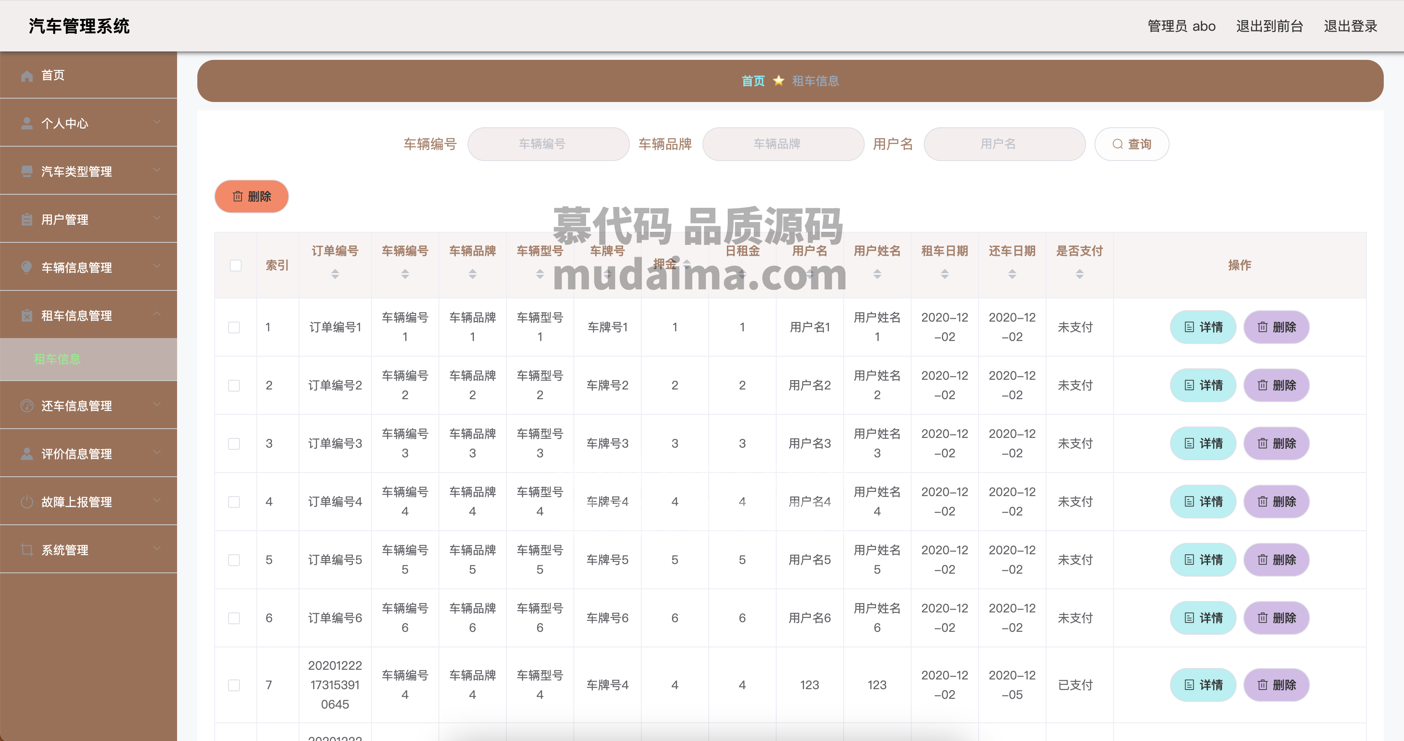Focus the 用户名 search field
The image size is (1404, 741).
(x=1004, y=144)
